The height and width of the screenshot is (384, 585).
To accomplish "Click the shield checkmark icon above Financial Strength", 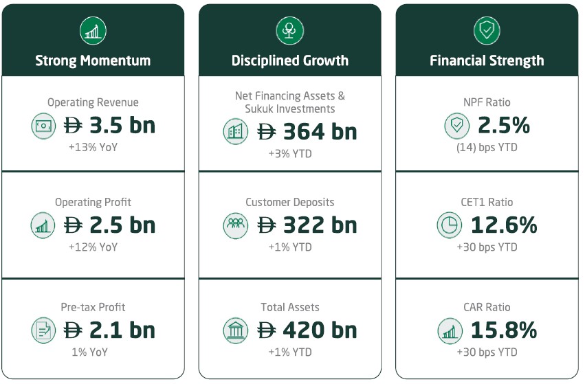I will (487, 30).
